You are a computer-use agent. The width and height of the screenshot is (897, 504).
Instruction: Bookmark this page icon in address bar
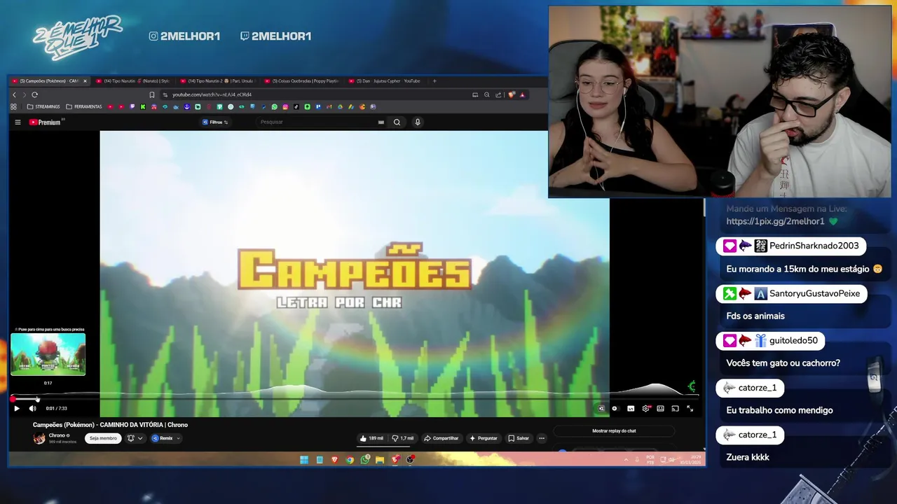(151, 94)
